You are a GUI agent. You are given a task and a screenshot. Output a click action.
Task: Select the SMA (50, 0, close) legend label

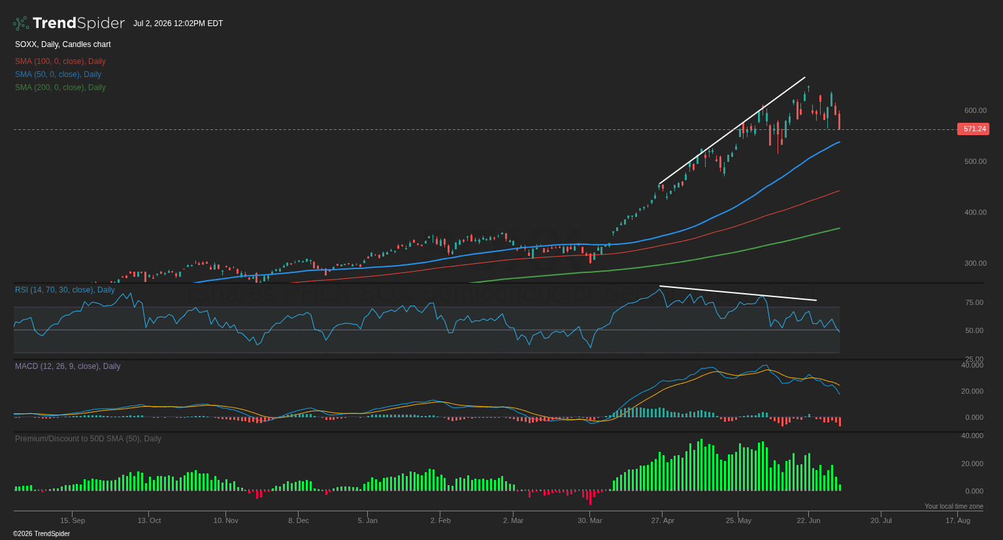point(58,74)
